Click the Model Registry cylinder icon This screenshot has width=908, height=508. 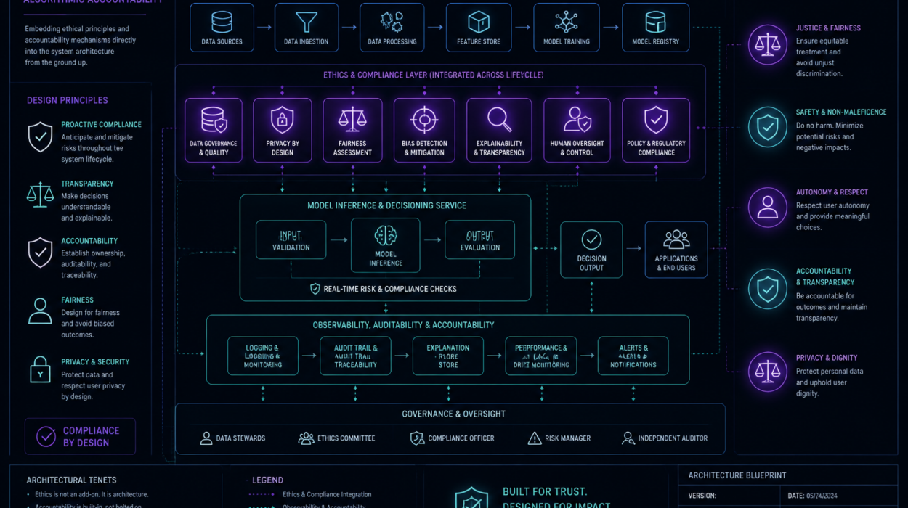click(x=656, y=22)
